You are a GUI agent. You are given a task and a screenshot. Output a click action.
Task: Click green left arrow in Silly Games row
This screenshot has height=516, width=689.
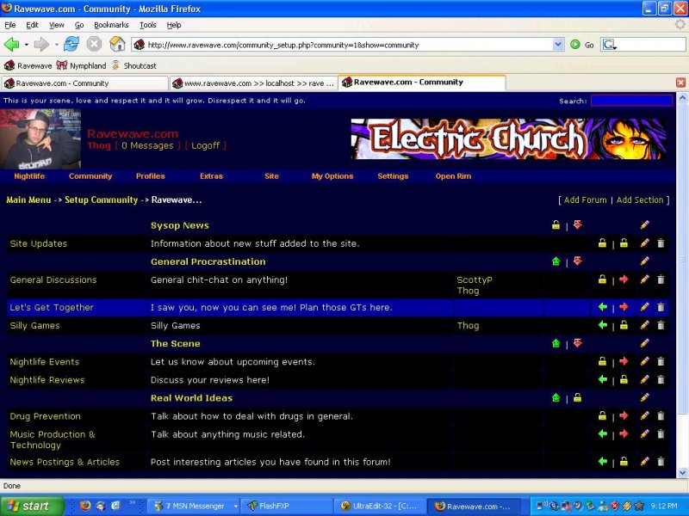click(602, 325)
